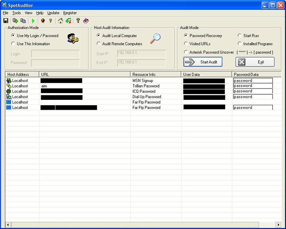Click the Save toolbar icon
Image resolution: width=286 pixels, height=229 pixels.
click(x=5, y=21)
